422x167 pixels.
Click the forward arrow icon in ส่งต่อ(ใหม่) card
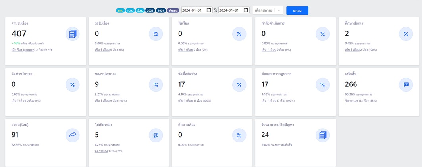click(73, 135)
